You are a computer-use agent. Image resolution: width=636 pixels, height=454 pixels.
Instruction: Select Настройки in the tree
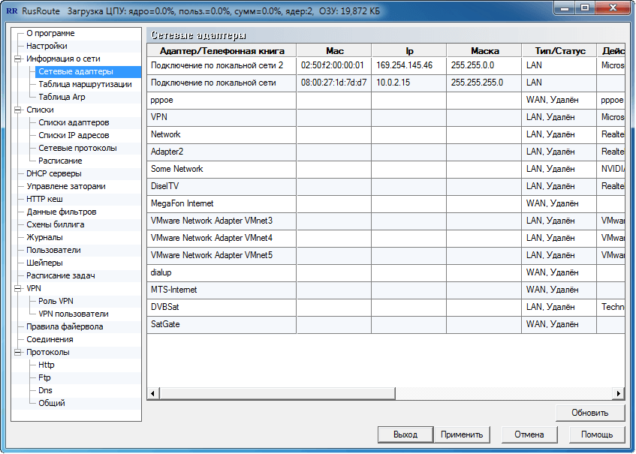point(47,47)
